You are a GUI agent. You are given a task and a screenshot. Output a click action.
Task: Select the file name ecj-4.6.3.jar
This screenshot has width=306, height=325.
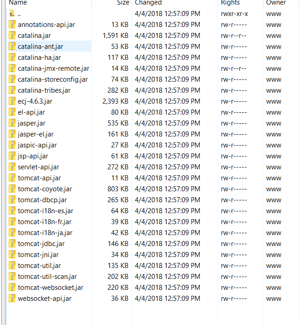35,101
